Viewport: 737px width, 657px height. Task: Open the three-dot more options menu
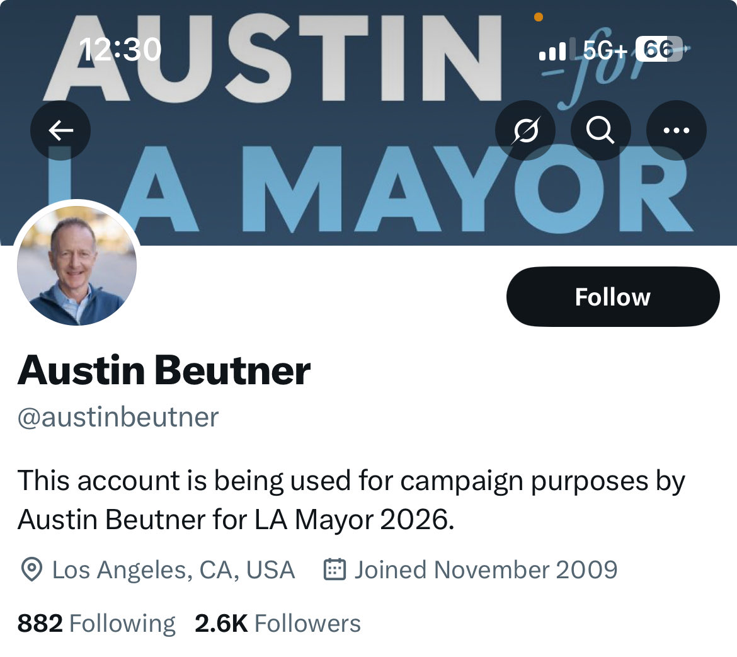click(x=676, y=130)
